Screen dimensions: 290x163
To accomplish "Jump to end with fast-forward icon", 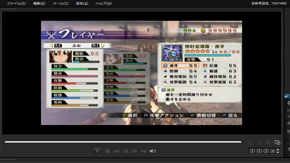I will (144, 151).
